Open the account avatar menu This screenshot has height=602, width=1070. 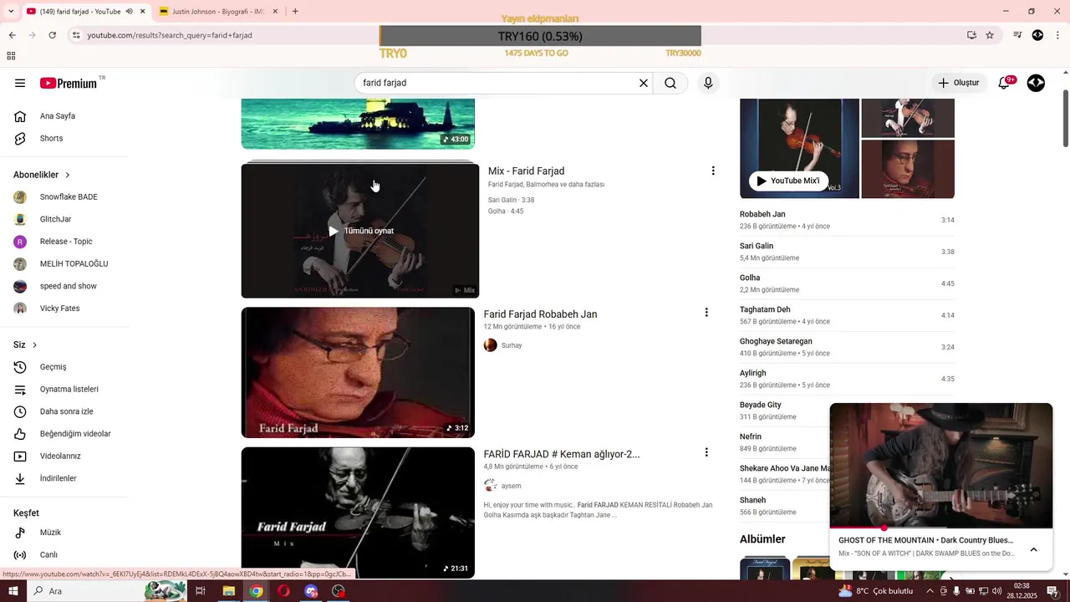pyautogui.click(x=1036, y=83)
